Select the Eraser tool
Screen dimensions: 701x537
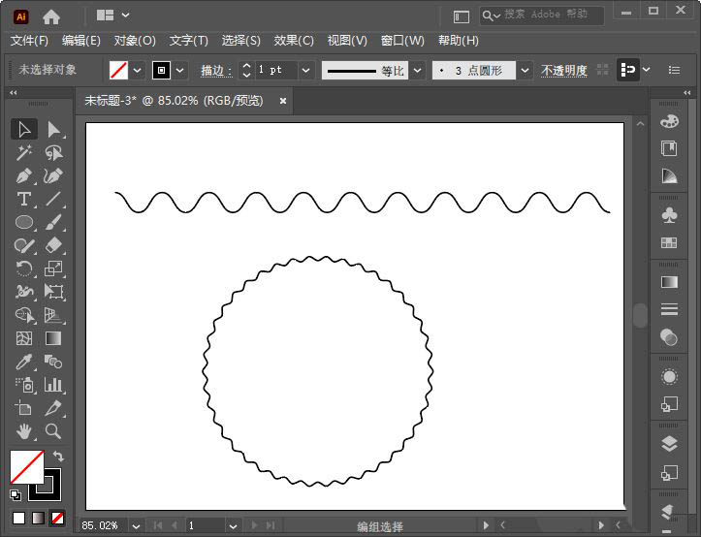[53, 245]
